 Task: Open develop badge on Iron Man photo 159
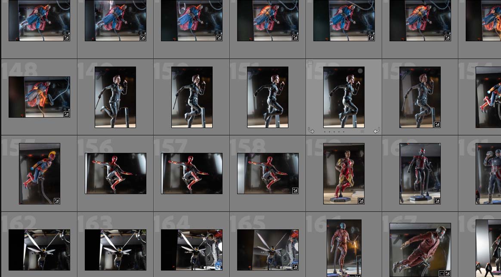[361, 201]
